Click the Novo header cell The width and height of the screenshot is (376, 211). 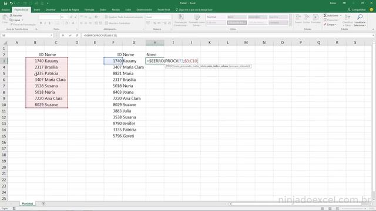(x=155, y=55)
